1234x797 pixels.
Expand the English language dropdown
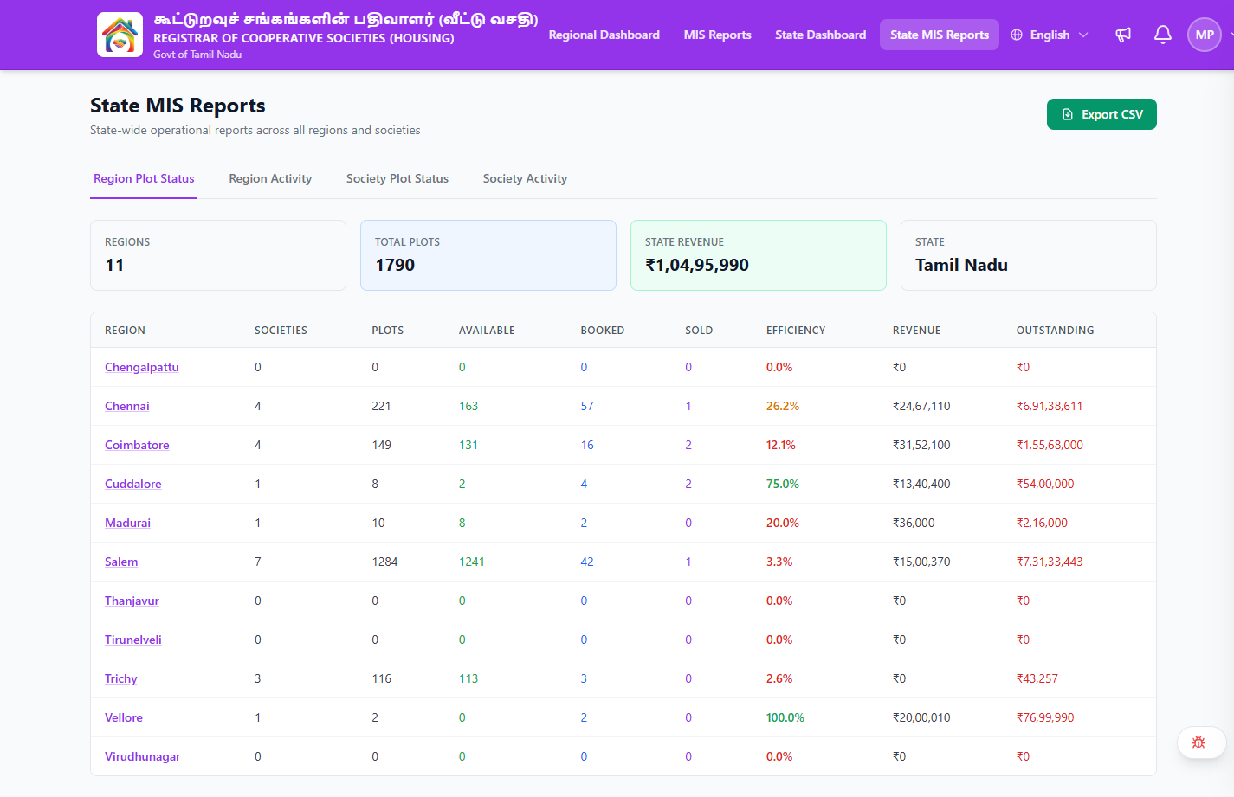1050,35
